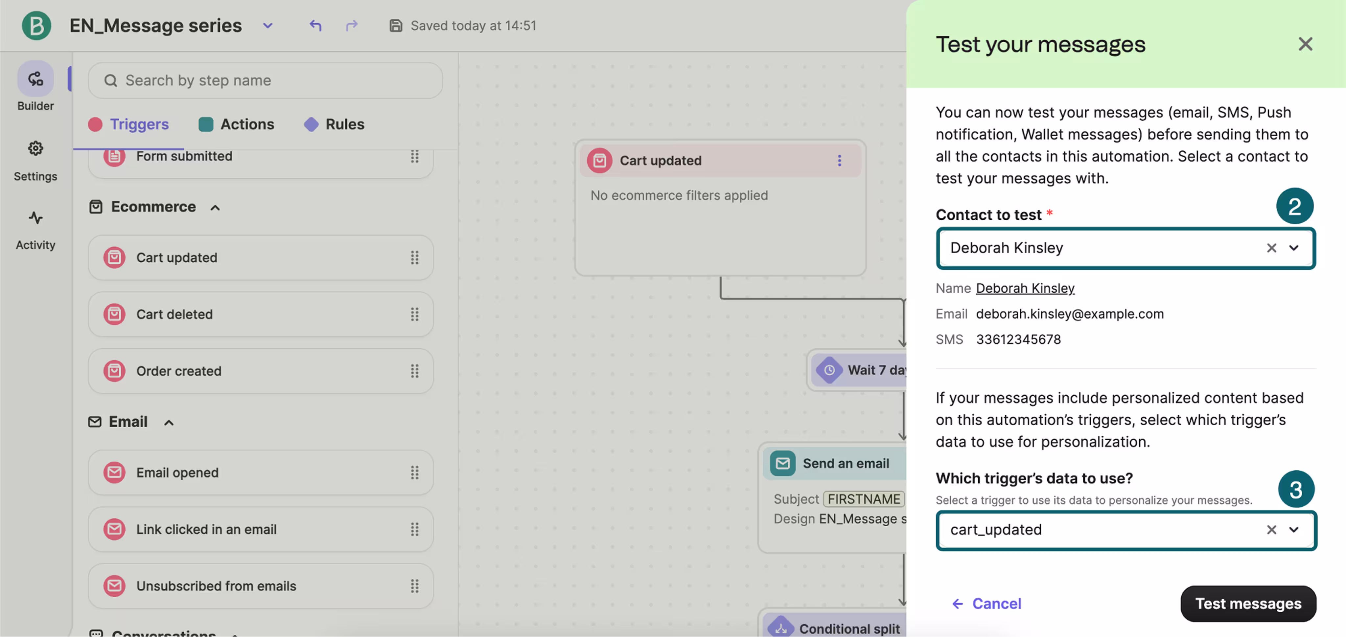This screenshot has width=1346, height=637.
Task: Click the Cart deleted drag handle
Action: (414, 314)
